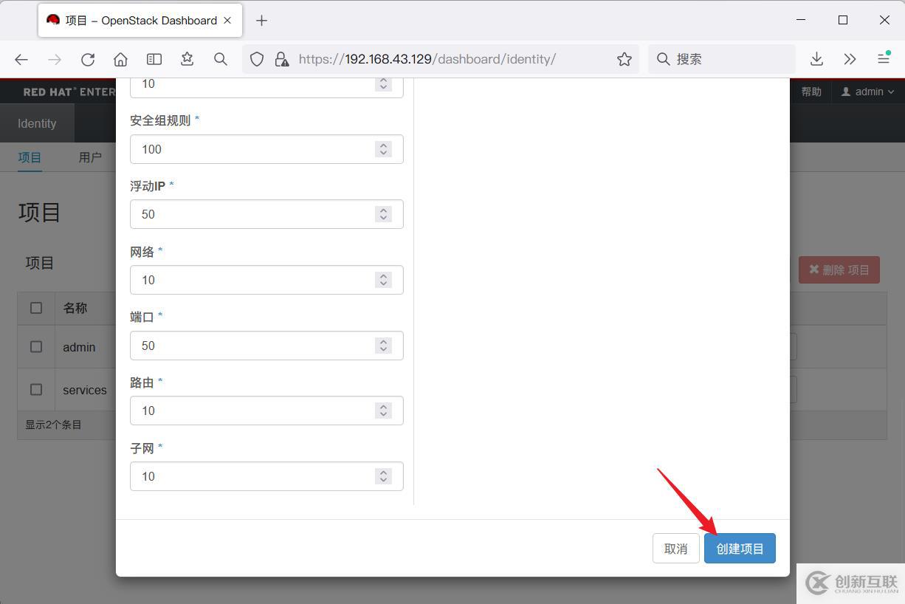Click the 网络 input field
Viewport: 905px width, 604px height.
[266, 280]
